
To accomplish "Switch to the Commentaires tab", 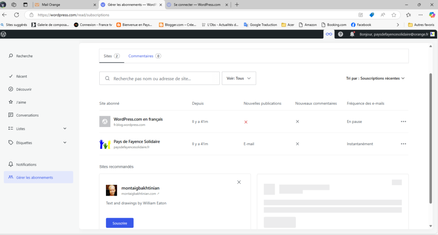I will point(144,56).
